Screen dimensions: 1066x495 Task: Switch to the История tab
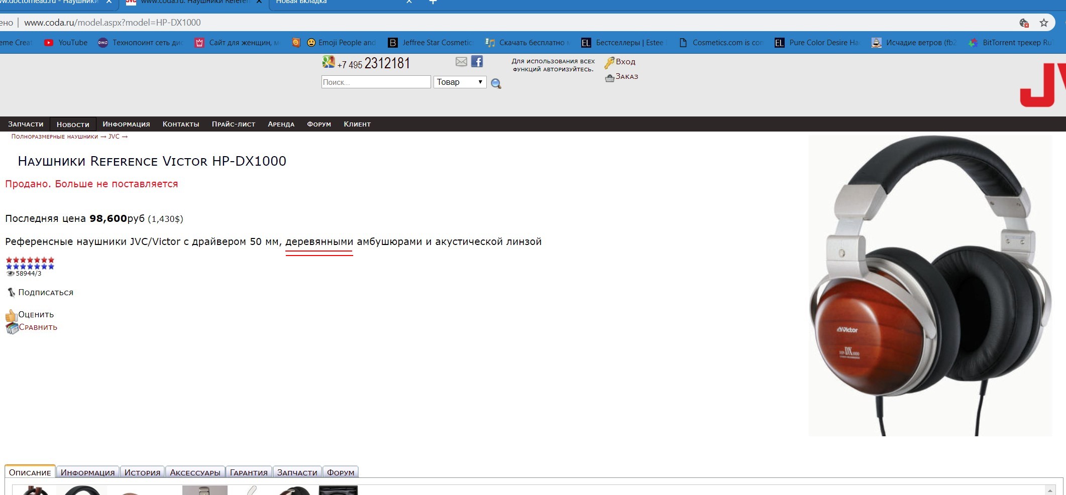(142, 472)
